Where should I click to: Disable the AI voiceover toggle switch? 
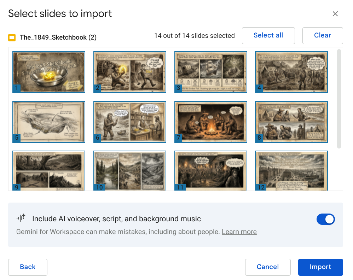[x=325, y=219]
